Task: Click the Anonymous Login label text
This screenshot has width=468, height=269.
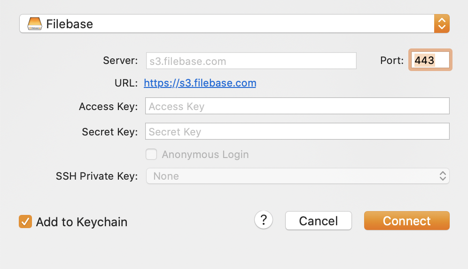Action: tap(205, 155)
